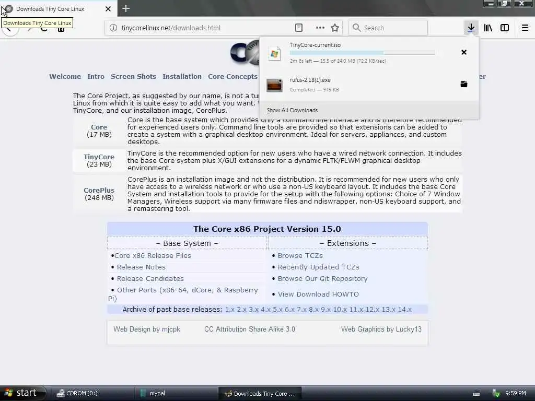Open the Release Candidates link
This screenshot has width=535, height=401.
click(x=150, y=279)
